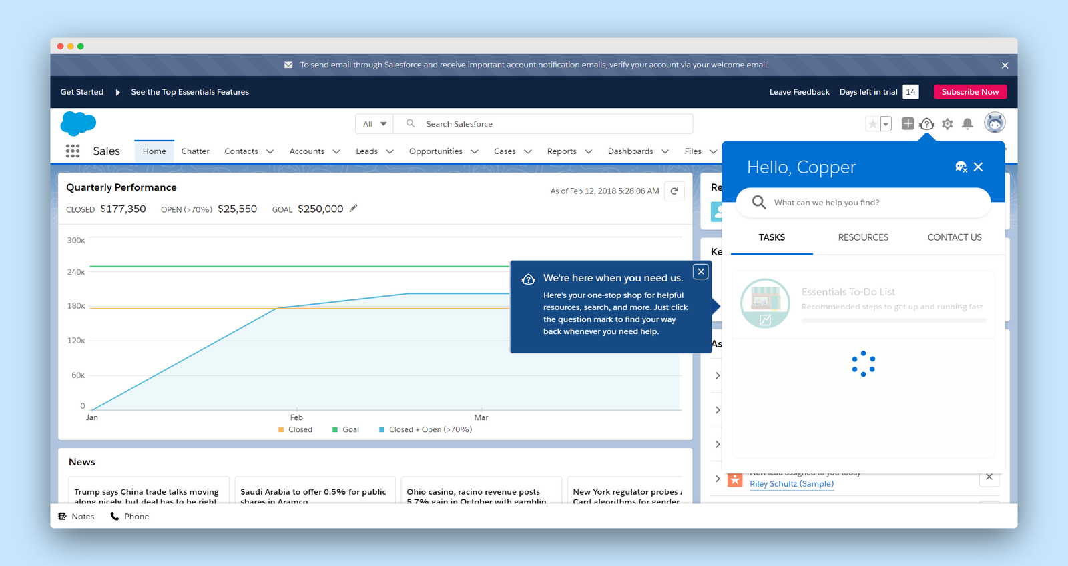Click the macOS green maximize button
Image resolution: width=1068 pixels, height=566 pixels.
tap(81, 46)
